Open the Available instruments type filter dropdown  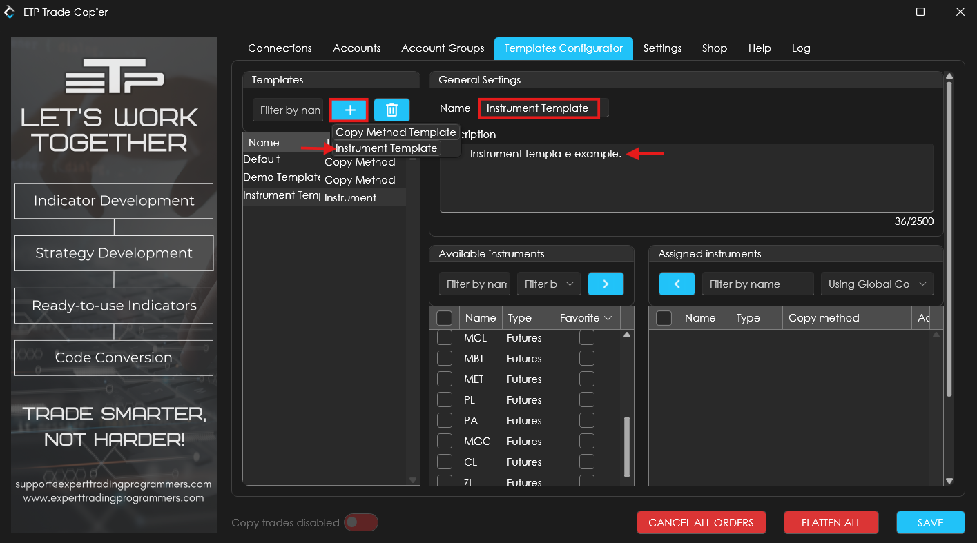click(549, 284)
